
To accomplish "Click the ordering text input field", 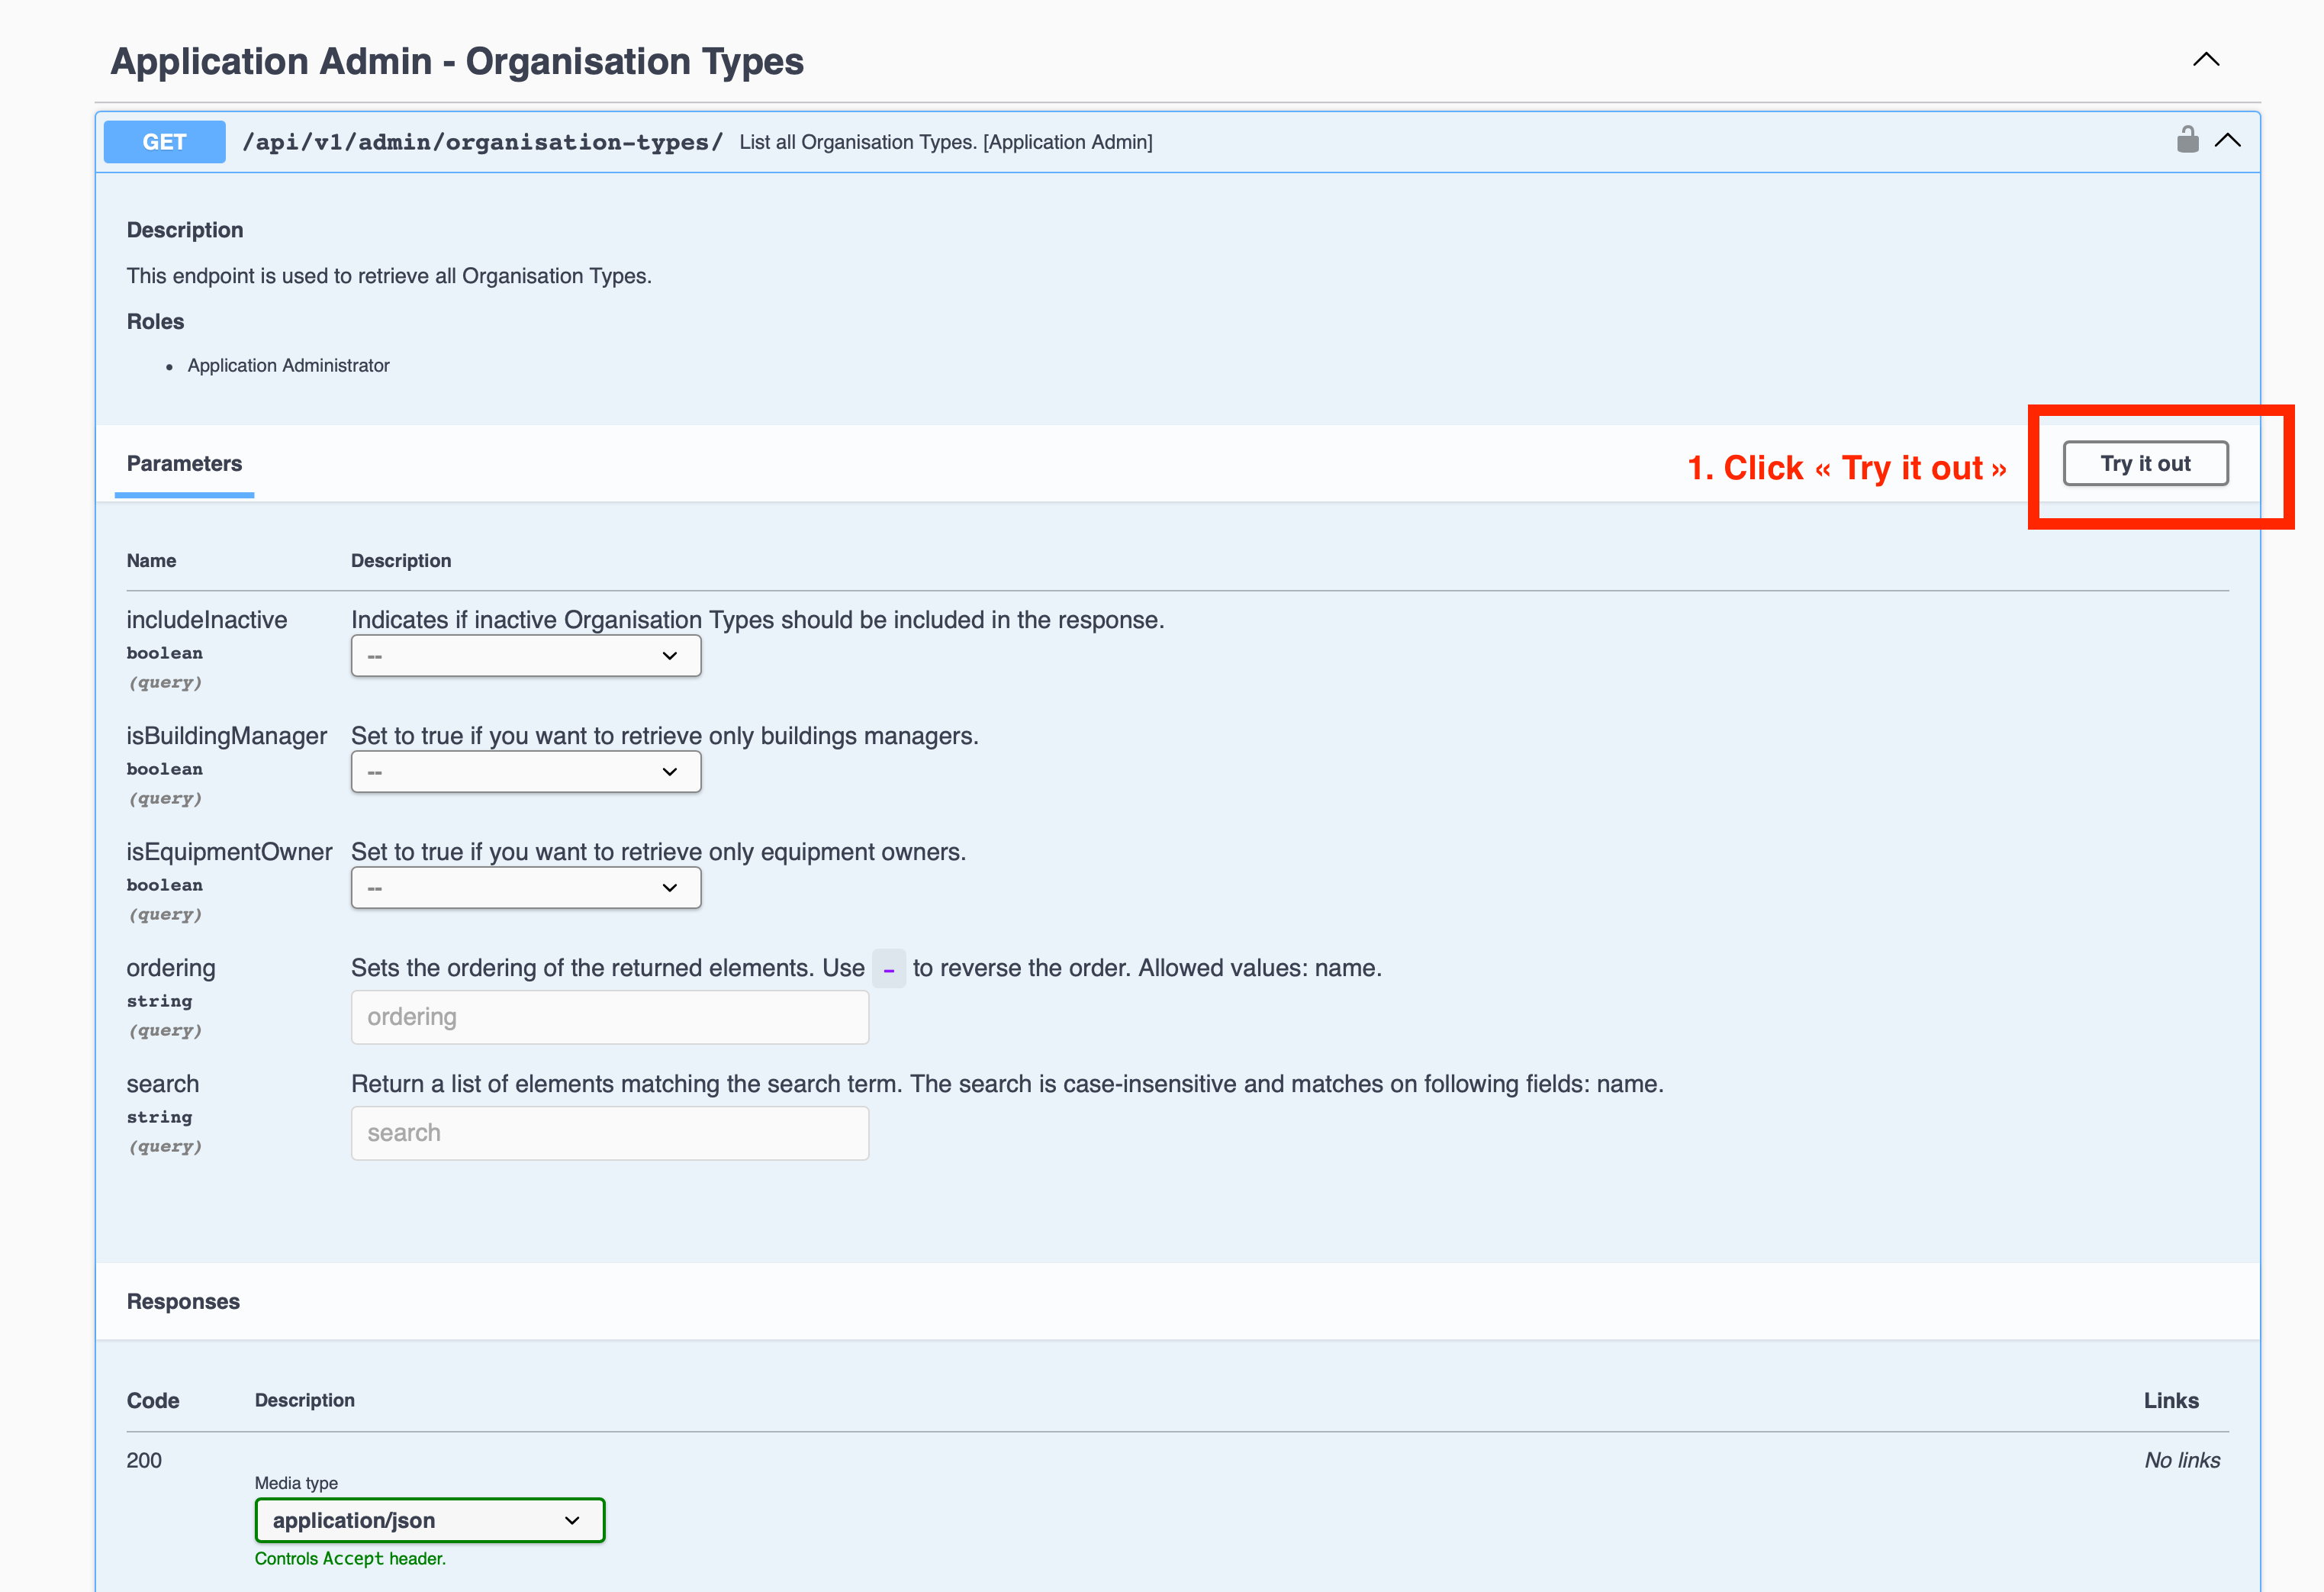I will 609,1017.
